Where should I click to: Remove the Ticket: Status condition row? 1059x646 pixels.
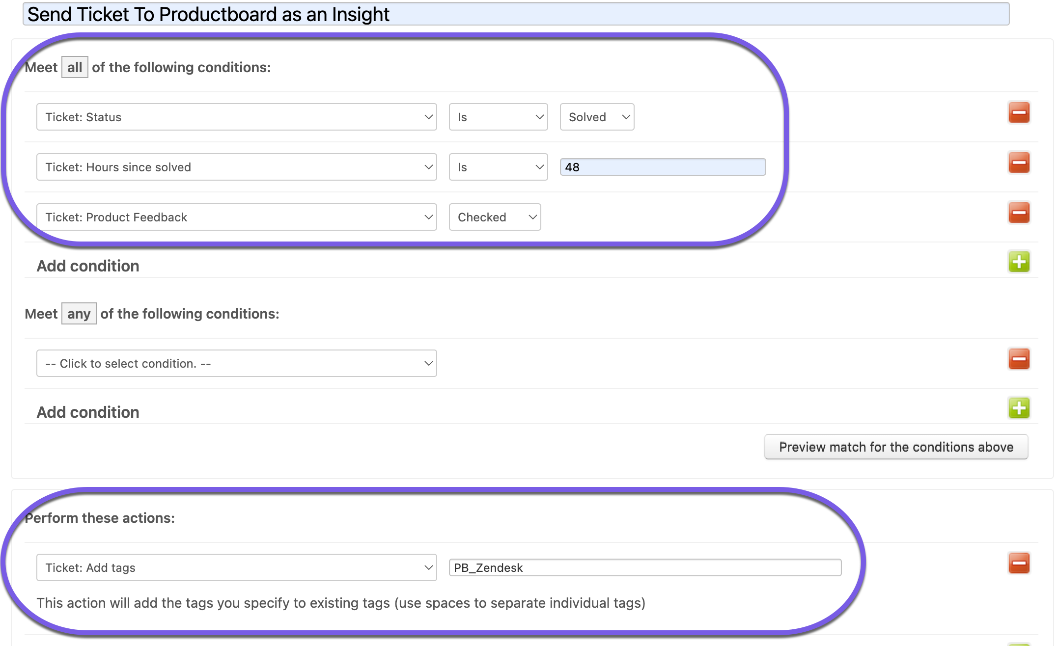[x=1019, y=112]
